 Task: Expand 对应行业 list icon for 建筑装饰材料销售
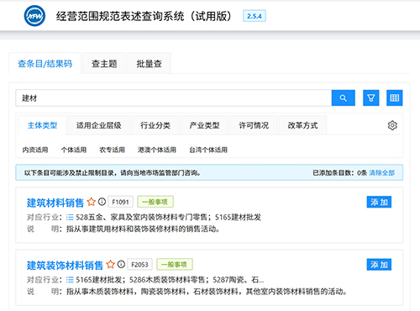coord(70,280)
